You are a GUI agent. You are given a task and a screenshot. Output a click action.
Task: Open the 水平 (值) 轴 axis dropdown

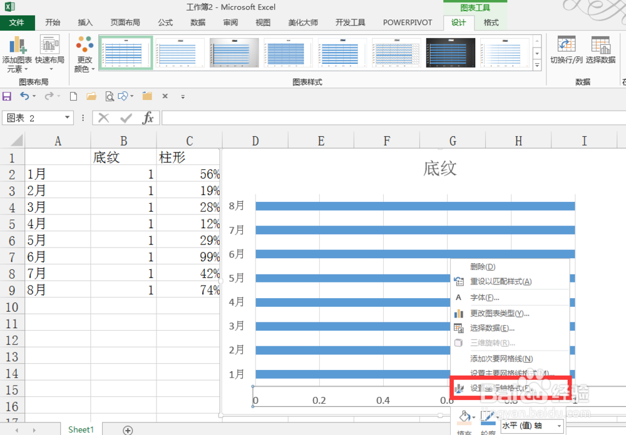558,426
